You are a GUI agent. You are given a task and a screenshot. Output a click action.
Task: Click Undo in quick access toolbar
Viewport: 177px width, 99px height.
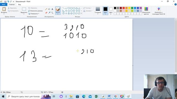click(8, 1)
